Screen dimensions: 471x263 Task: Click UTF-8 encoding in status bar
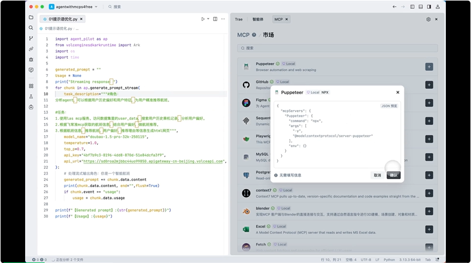[x=366, y=260]
